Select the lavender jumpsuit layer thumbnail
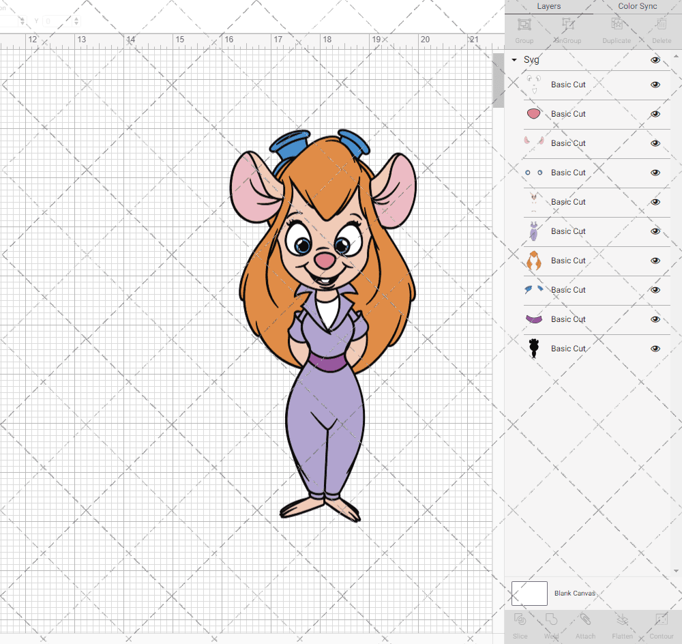Viewport: 682px width, 644px height. click(x=534, y=231)
